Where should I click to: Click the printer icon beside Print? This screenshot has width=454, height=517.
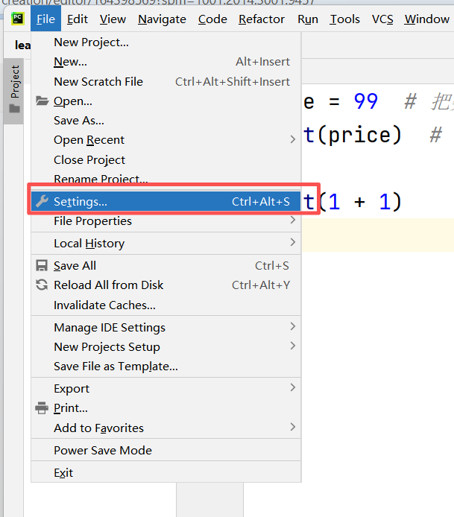pyautogui.click(x=42, y=407)
